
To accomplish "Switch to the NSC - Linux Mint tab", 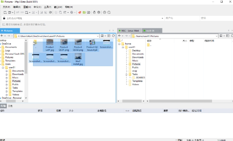I will (129, 30).
